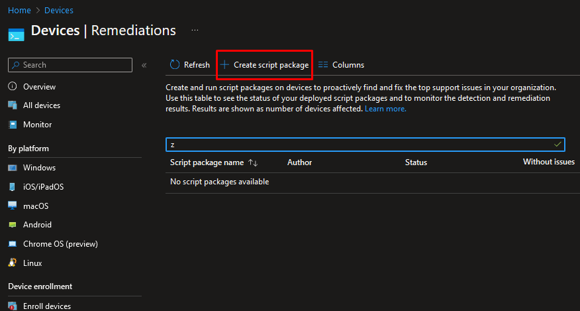Click the Windows platform icon

pyautogui.click(x=13, y=168)
